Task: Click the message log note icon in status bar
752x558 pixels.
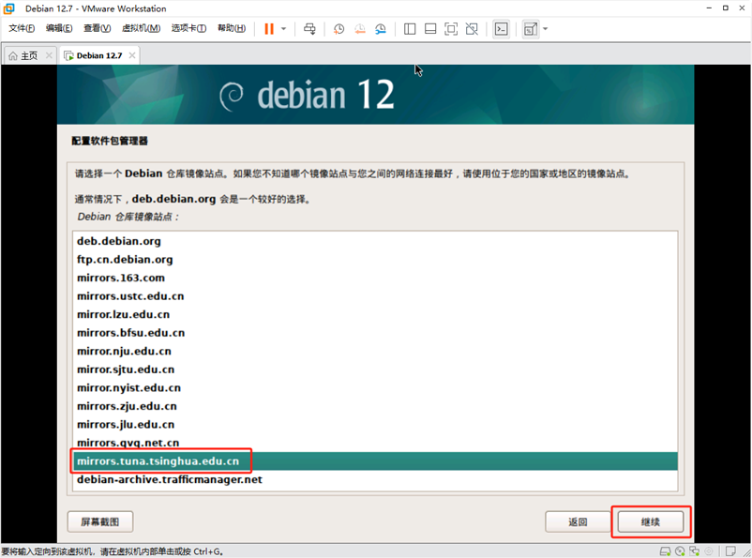Action: point(730,551)
